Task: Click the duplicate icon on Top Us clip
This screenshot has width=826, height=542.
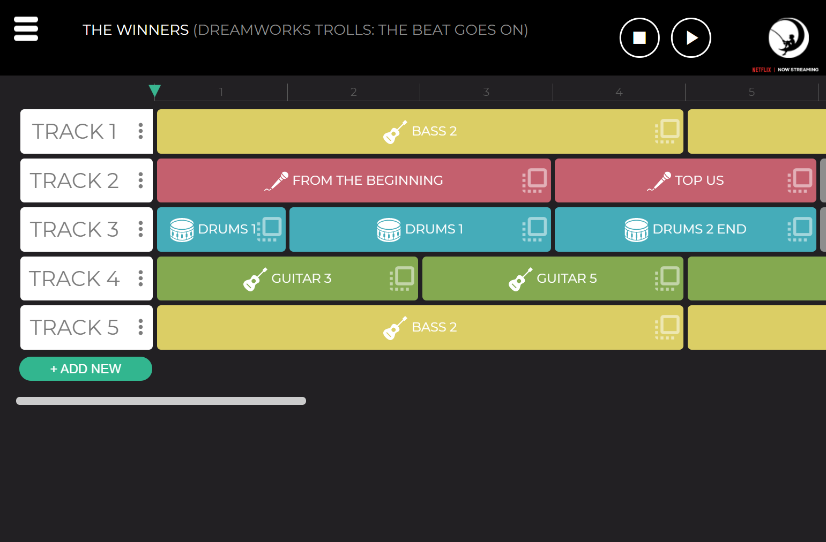Action: pos(800,180)
